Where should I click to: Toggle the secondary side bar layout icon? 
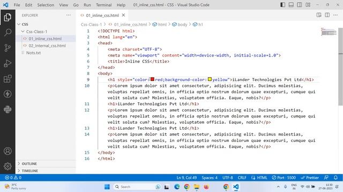pyautogui.click(x=300, y=5)
